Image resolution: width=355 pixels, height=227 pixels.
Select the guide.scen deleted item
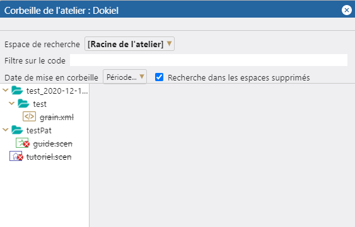point(53,143)
